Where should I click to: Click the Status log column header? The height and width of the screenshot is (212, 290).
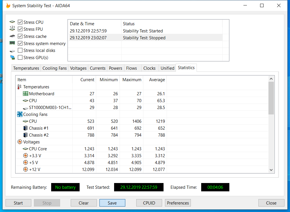coord(172,24)
